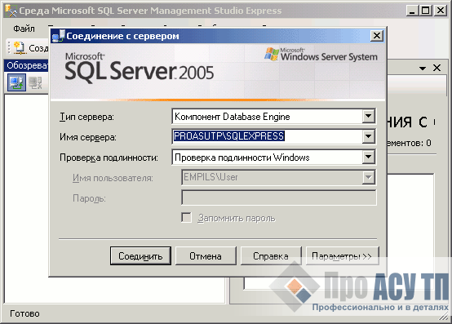Close the Соединение с сервером dialog
Screen dimensions: 452x324
pyautogui.click(x=376, y=36)
